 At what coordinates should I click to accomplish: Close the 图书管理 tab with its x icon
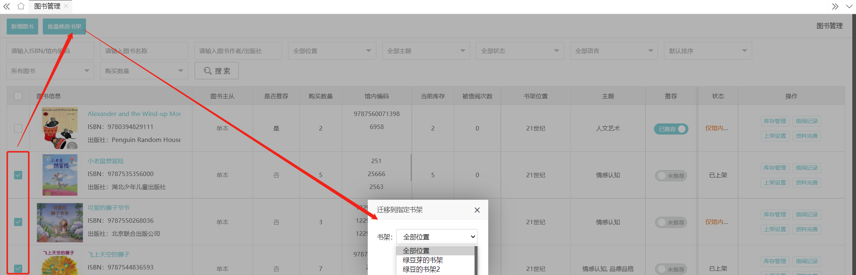[66, 6]
